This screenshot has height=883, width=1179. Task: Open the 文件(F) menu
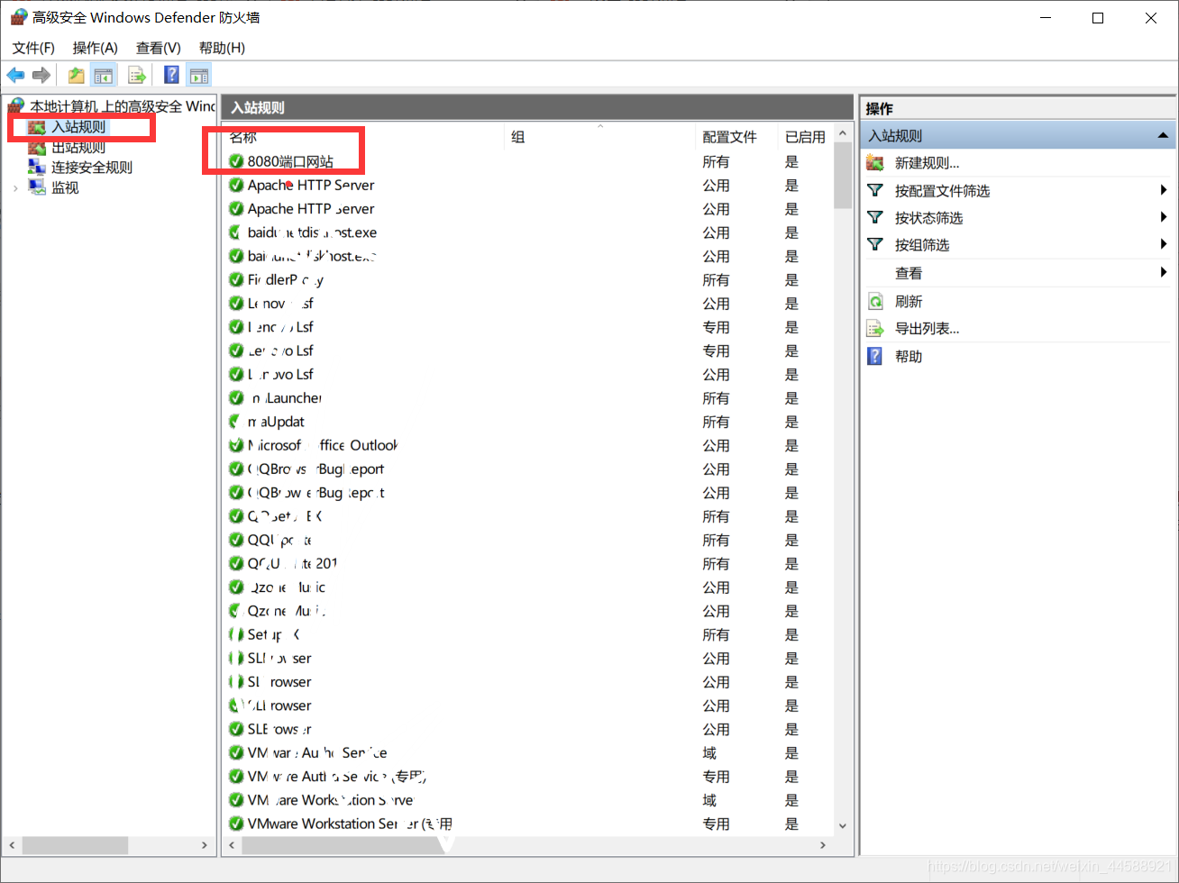33,48
